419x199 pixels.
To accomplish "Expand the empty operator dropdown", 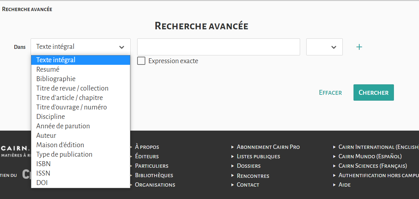I will 324,47.
